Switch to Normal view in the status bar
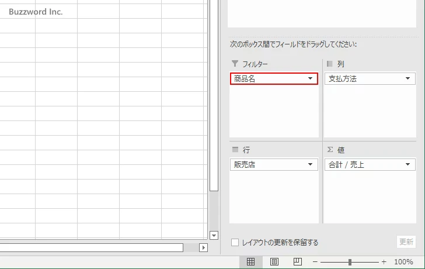This screenshot has height=269, width=425. click(x=250, y=261)
